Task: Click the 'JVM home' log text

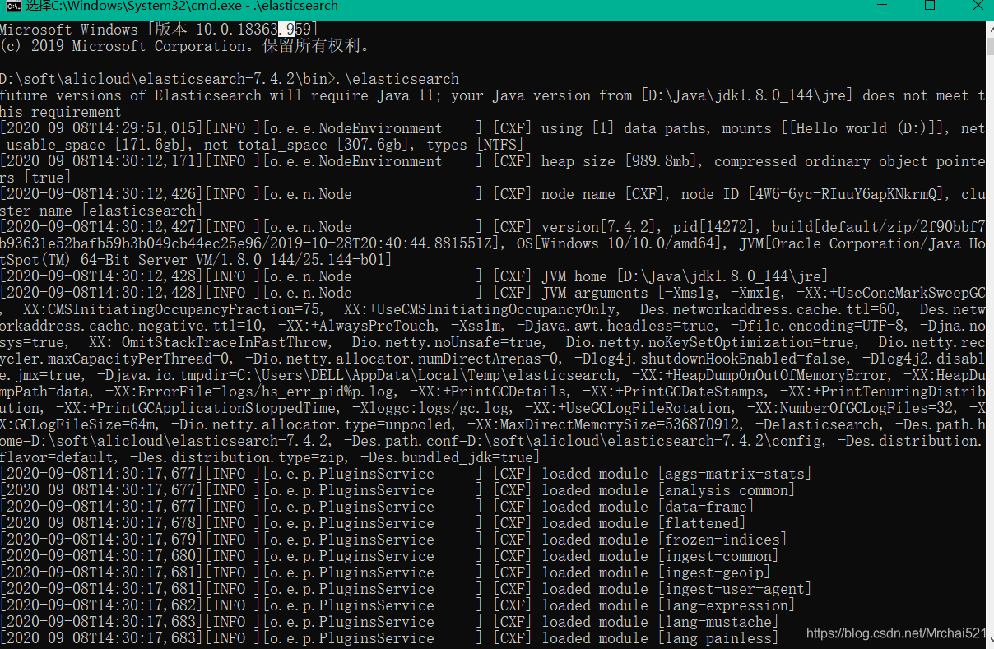Action: tap(574, 276)
